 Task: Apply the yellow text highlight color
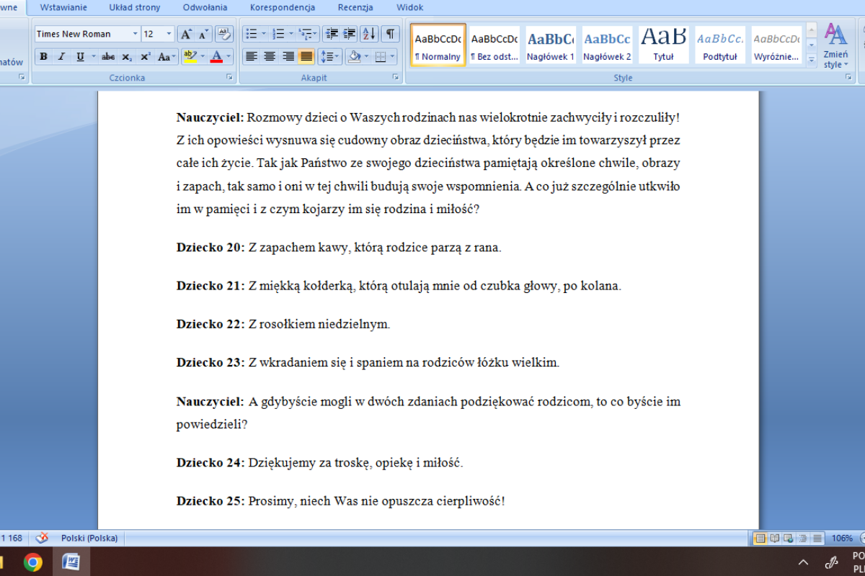(x=190, y=56)
